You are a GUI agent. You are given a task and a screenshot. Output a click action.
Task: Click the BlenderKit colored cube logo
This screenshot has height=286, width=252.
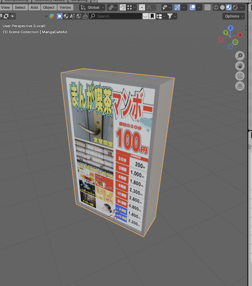52,16
